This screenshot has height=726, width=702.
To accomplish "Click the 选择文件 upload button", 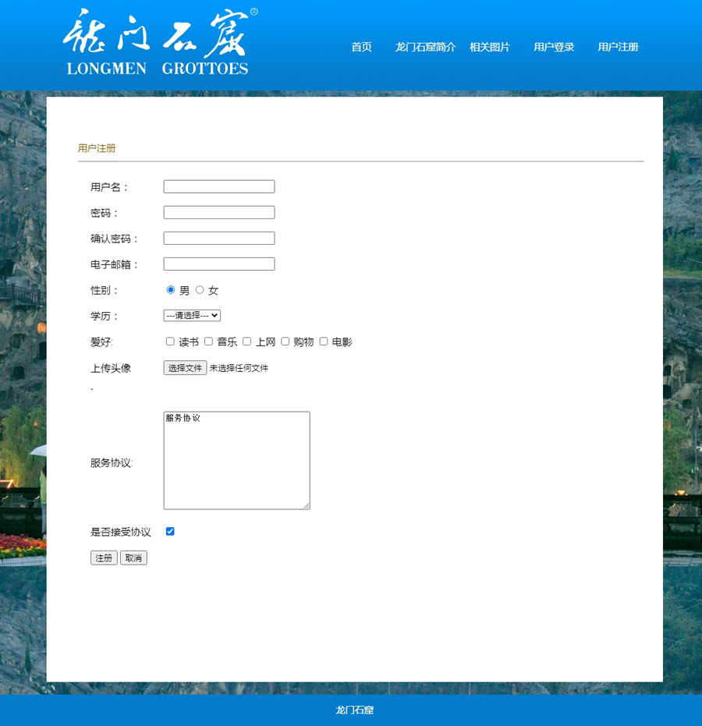I will pos(185,368).
